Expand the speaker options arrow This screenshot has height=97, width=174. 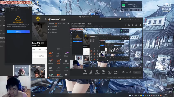[118, 72]
